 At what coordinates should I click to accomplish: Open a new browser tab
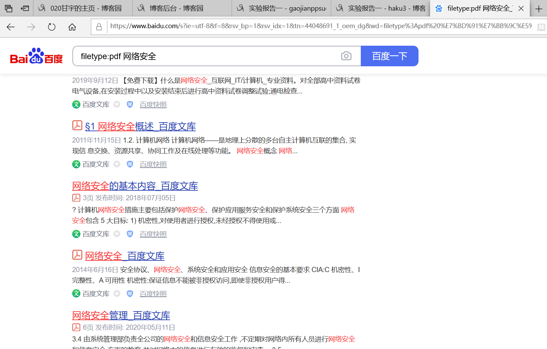539,9
